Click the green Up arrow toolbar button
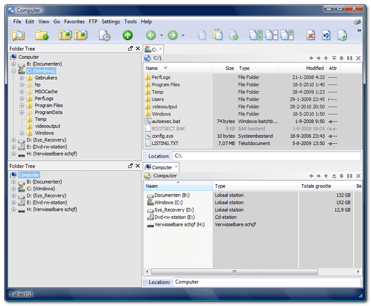 tap(127, 35)
